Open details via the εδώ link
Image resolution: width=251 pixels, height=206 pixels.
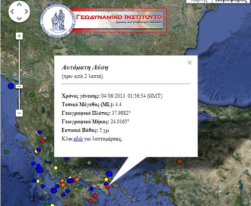[x=78, y=139]
